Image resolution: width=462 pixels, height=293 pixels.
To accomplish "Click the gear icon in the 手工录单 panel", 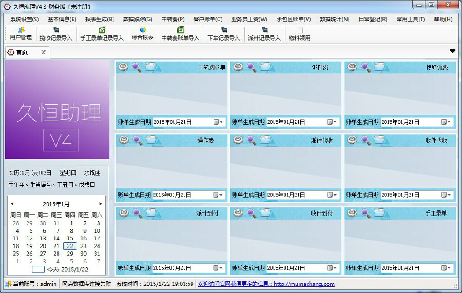I will [352, 212].
